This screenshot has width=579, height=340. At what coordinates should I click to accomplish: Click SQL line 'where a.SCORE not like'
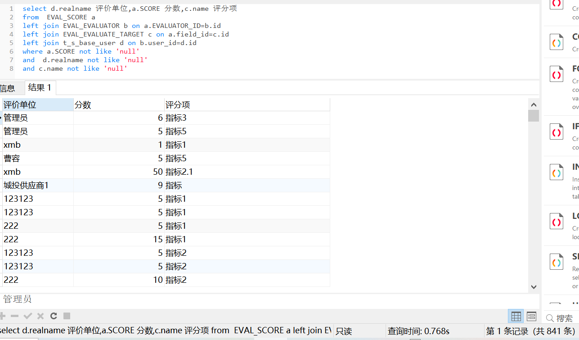81,51
